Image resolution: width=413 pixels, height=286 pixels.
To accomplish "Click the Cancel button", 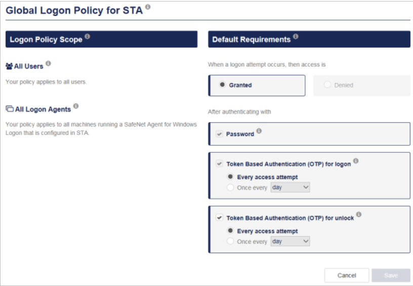I will pos(347,275).
